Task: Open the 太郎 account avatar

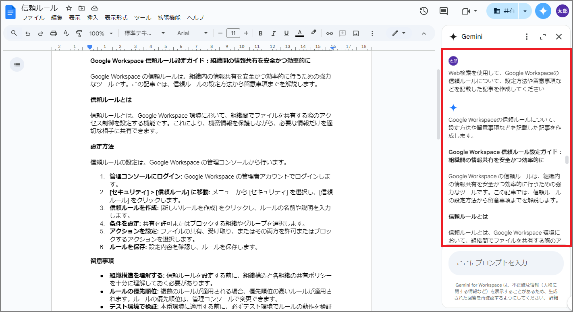Action: pos(562,11)
